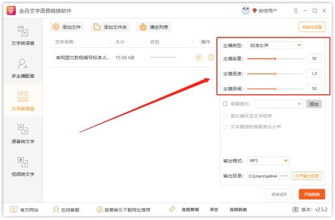The width and height of the screenshot is (335, 220).
Task: Minimize the window
Action: (305, 11)
